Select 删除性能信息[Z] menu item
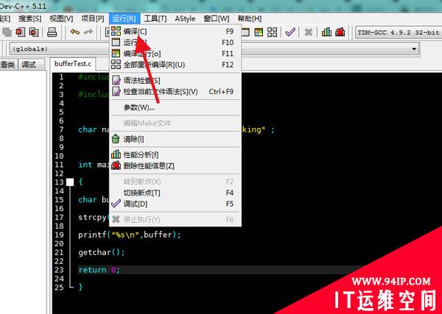 [x=175, y=165]
